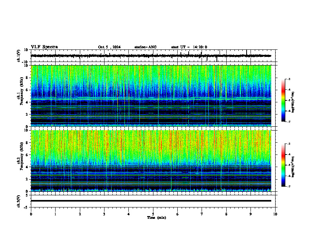
Task: Click the ch.1 spectrogram color scale bar
Action: [x=283, y=100]
